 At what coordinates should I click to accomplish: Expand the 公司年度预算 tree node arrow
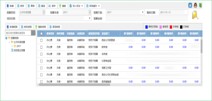(9, 42)
